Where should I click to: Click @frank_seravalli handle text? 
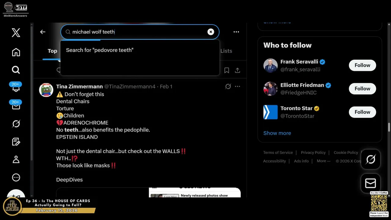[300, 69]
